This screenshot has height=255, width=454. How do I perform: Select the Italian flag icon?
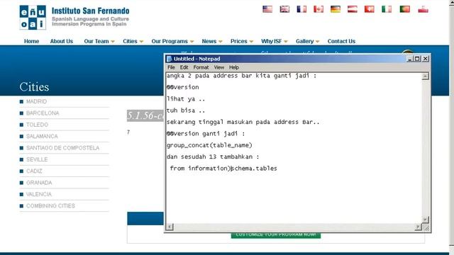[x=387, y=9]
